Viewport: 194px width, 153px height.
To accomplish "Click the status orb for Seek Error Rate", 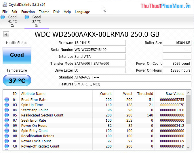I will pyautogui.click(x=7, y=120).
